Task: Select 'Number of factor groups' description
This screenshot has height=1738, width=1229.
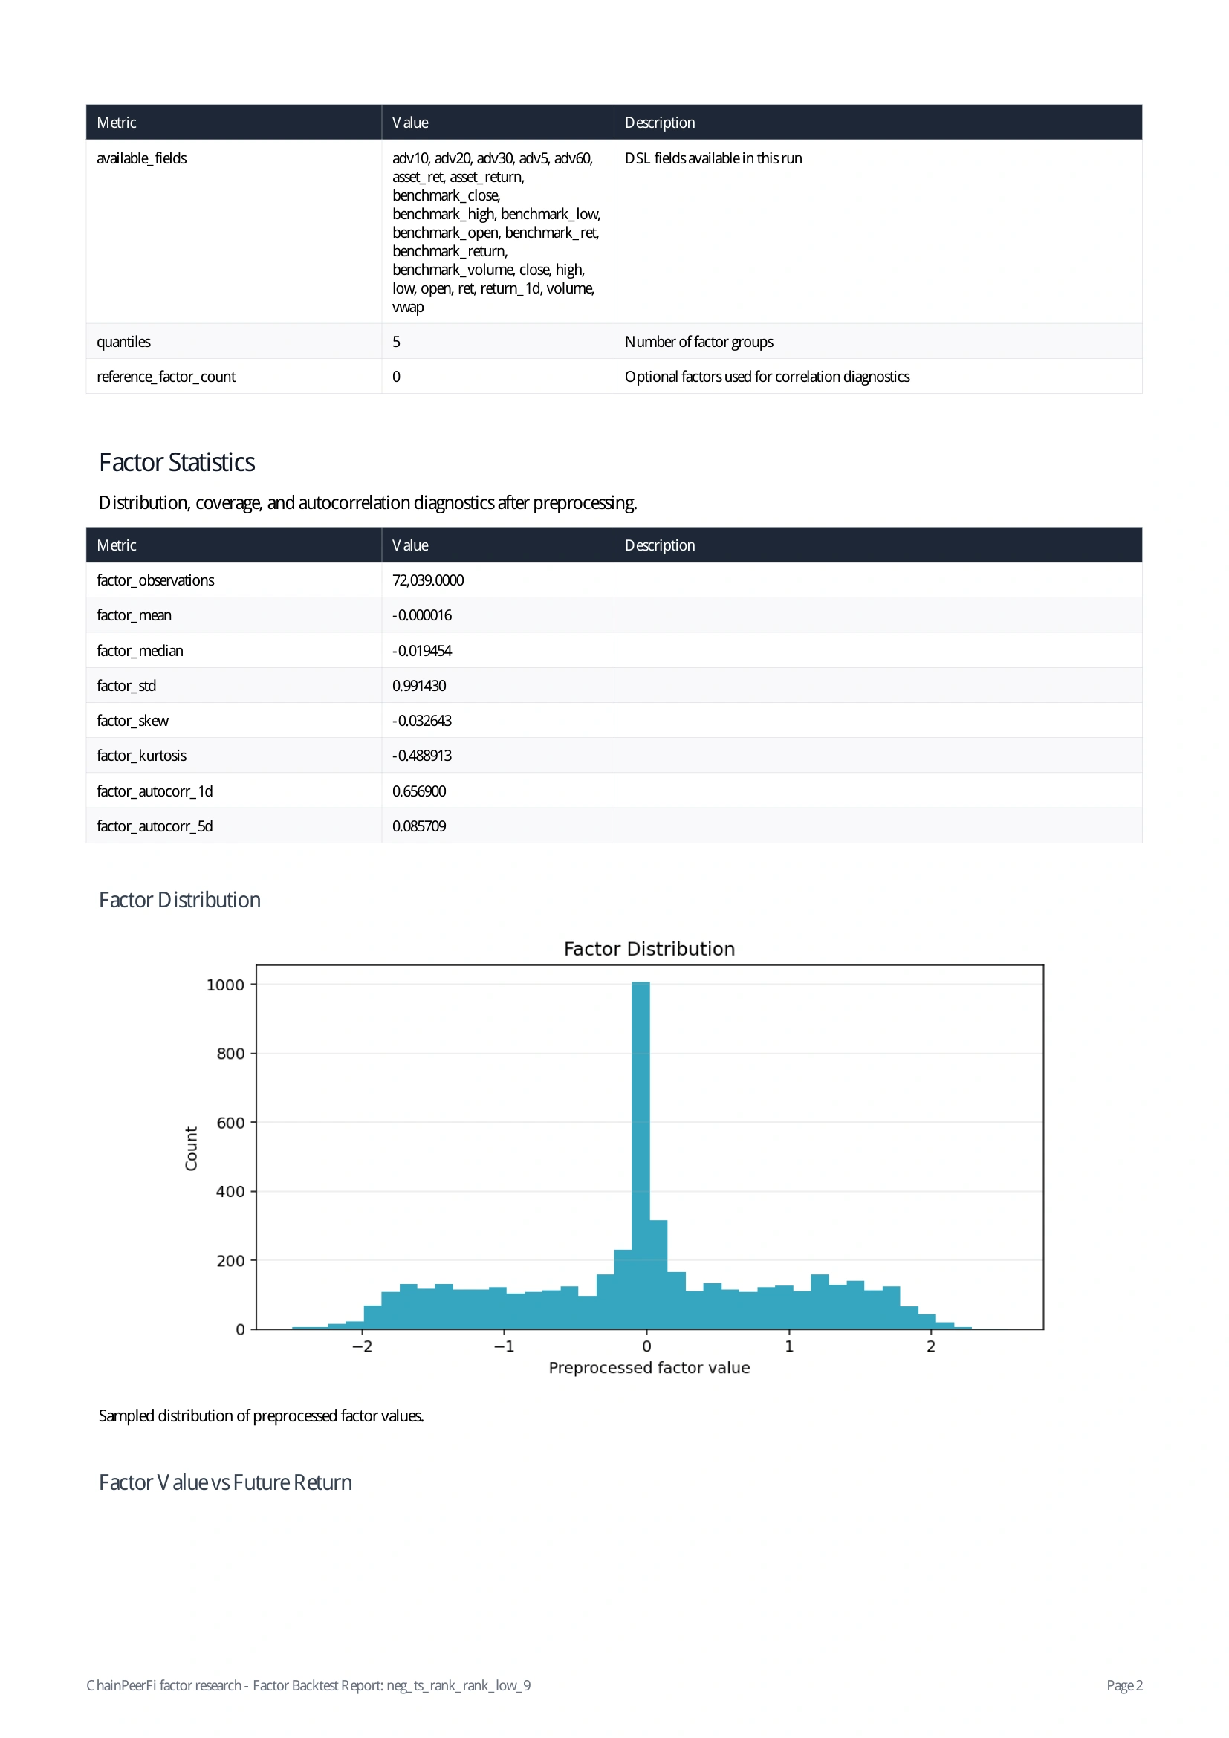Action: tap(698, 341)
